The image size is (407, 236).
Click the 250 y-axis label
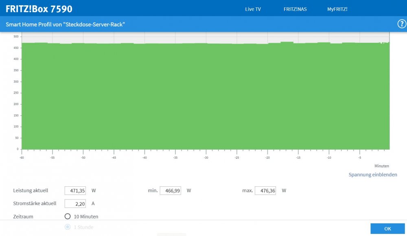16,93
